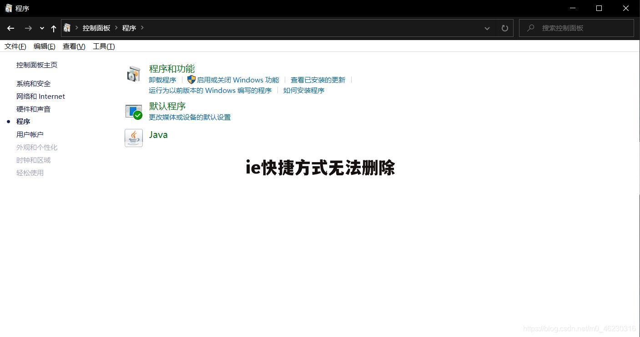The width and height of the screenshot is (640, 337).
Task: Click the 程序和功能 icon
Action: tap(134, 74)
